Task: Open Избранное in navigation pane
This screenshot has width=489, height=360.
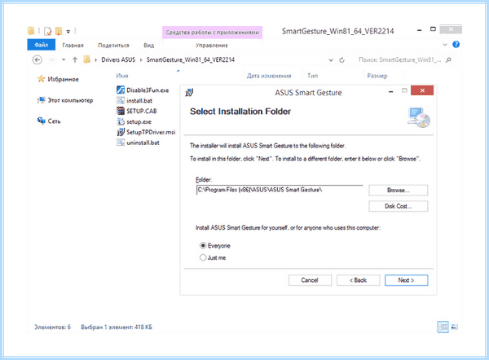Action: pos(63,79)
